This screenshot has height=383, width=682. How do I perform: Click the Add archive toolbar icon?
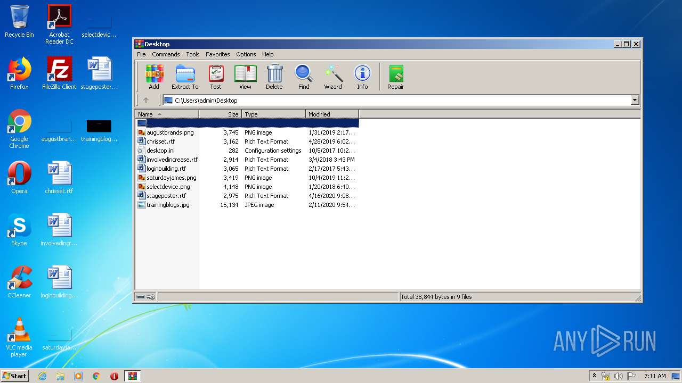(x=154, y=77)
